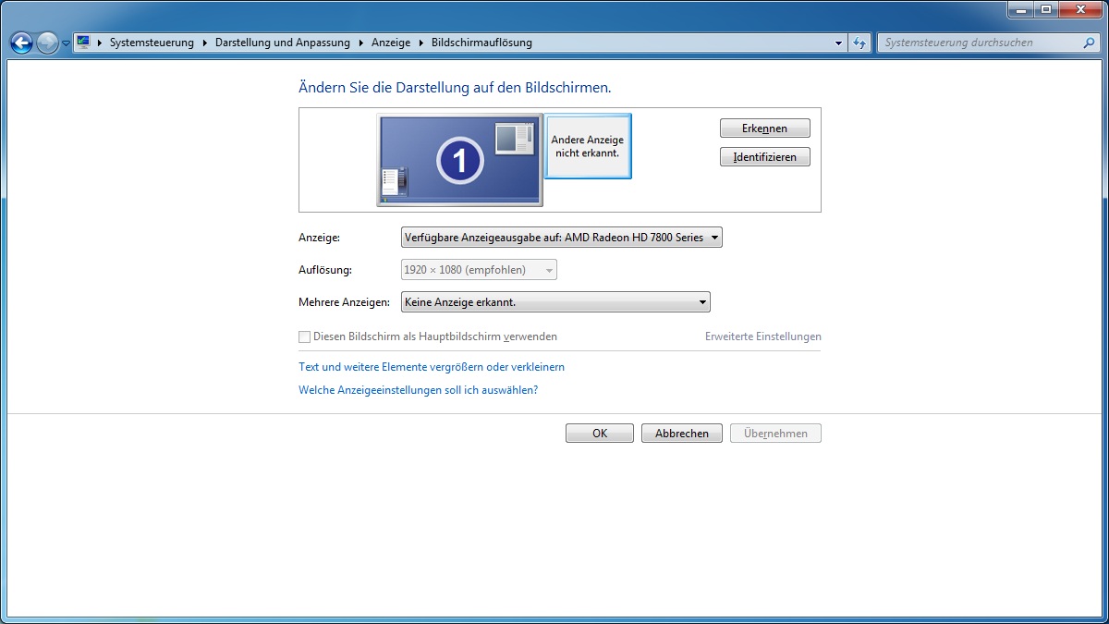Expand arrow after Anzeige breadcrumb
Screen dimensions: 1109x624
tap(420, 43)
